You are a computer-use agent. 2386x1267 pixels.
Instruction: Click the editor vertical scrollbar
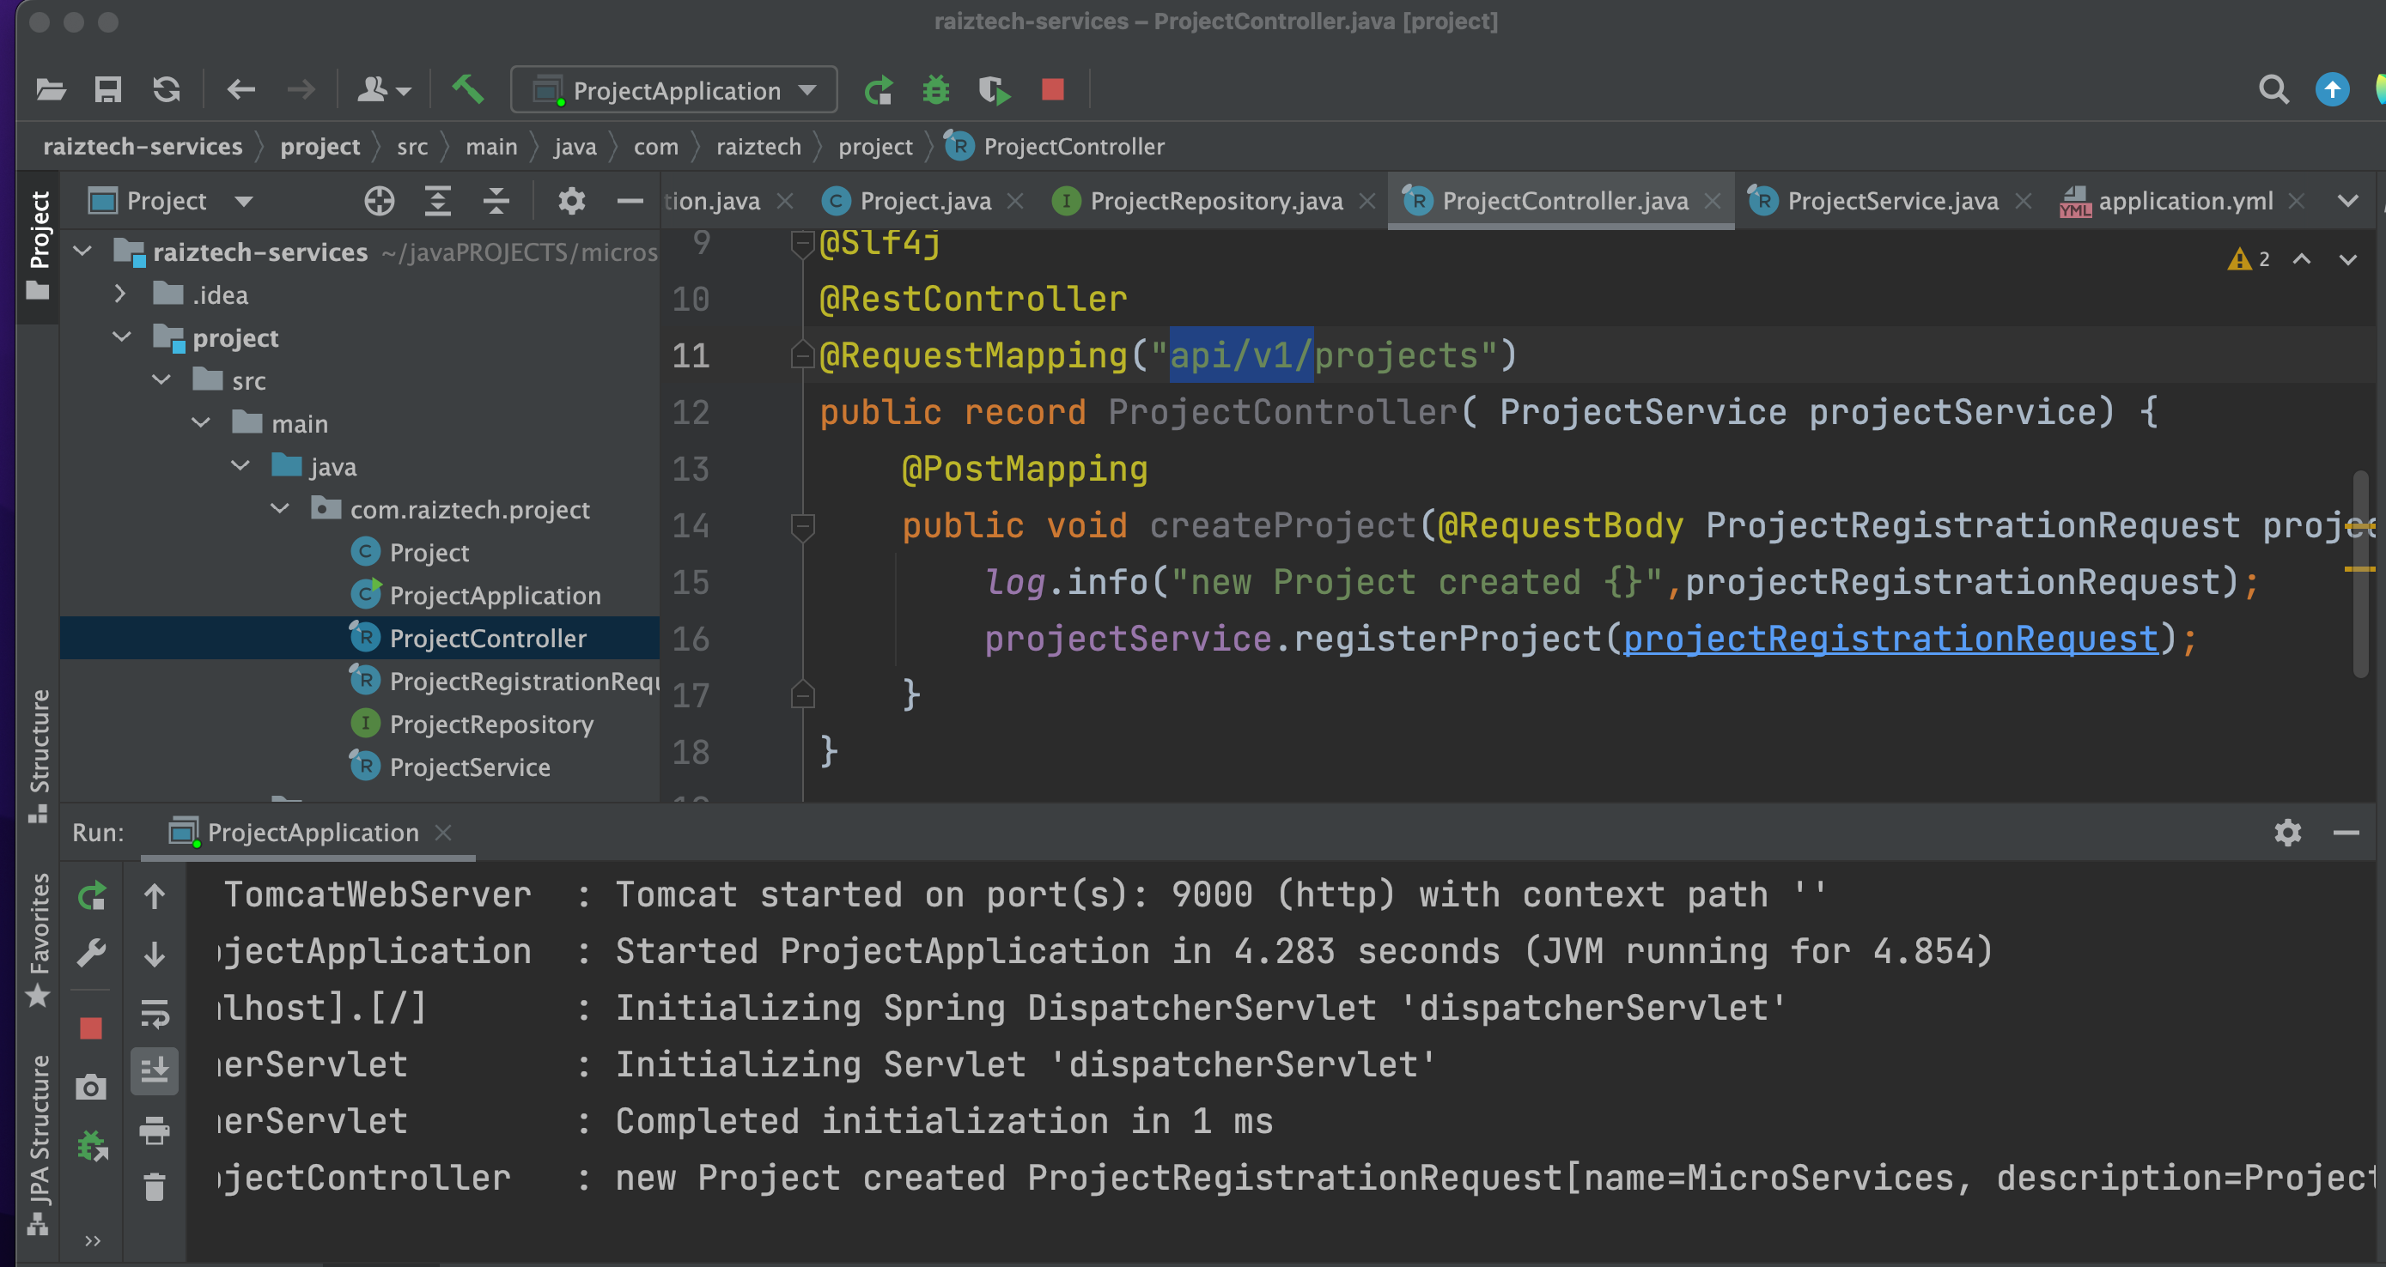click(x=2362, y=573)
